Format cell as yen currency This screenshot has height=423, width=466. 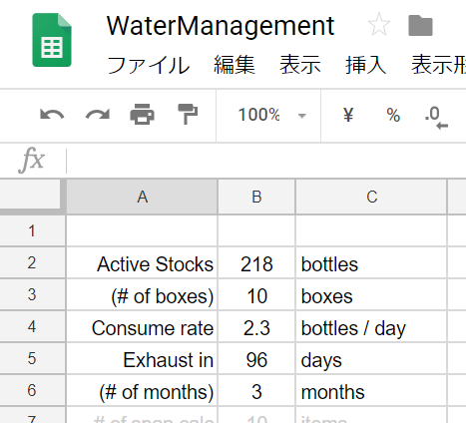point(348,115)
